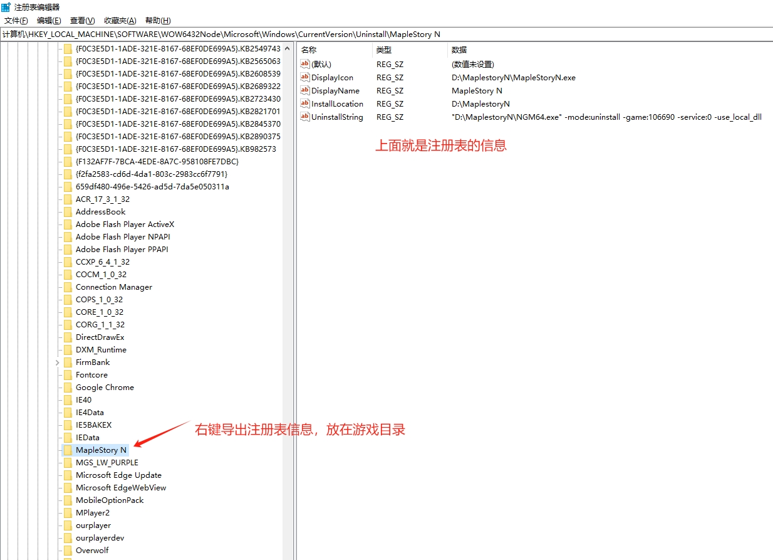Click the (数值未设置) data cell

[472, 65]
